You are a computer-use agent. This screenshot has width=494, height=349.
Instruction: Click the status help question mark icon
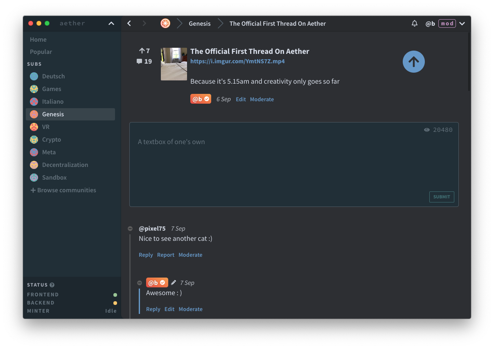click(x=52, y=285)
